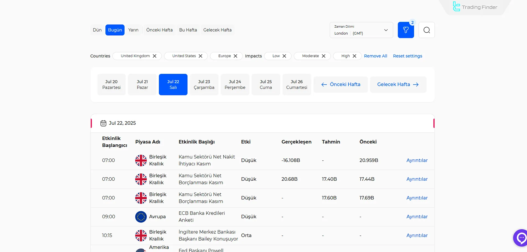Image resolution: width=527 pixels, height=252 pixels.
Task: Select the Bu Hafta view
Action: [x=188, y=30]
